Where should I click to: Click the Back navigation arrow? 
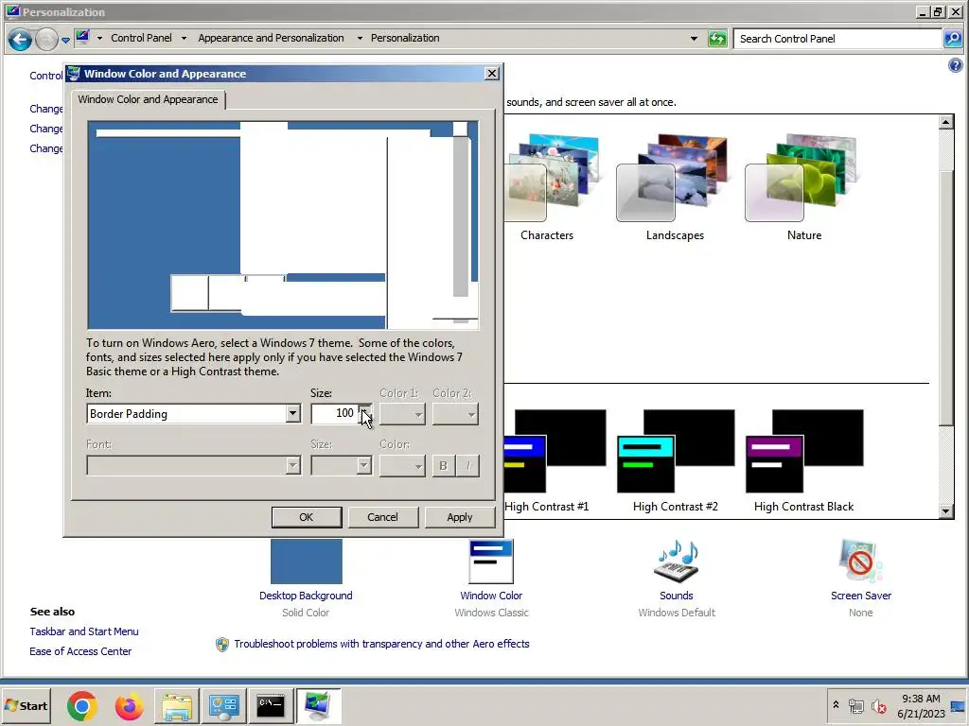pos(20,40)
